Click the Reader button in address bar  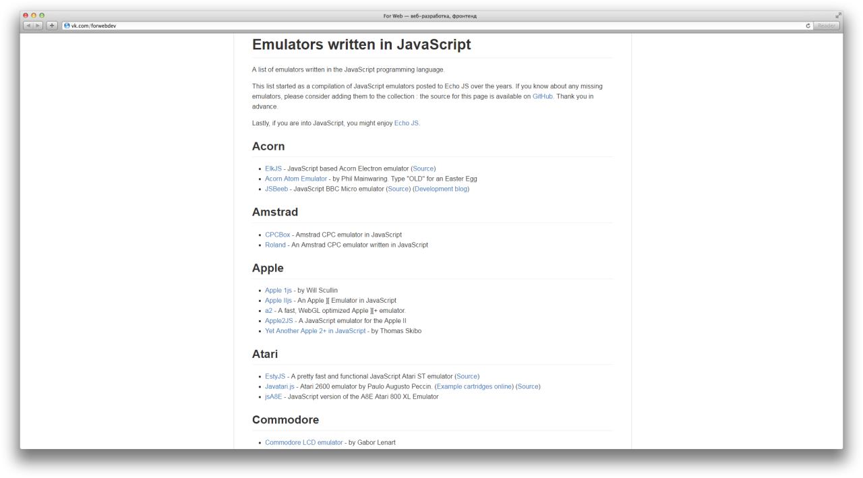coord(826,26)
